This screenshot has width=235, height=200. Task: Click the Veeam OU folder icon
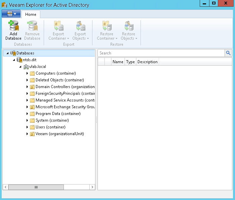[x=32, y=134]
